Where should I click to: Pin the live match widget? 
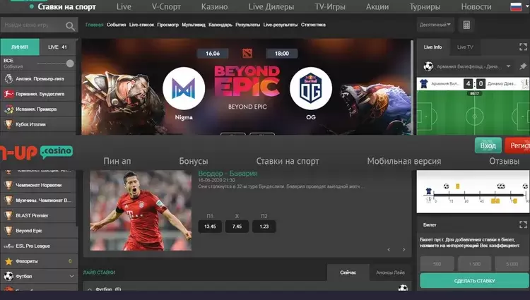pyautogui.click(x=522, y=66)
